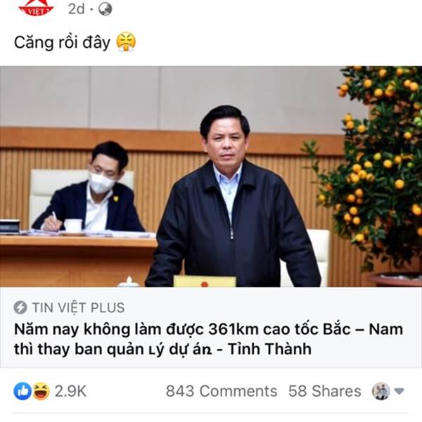The width and height of the screenshot is (422, 422).
Task: Click the globe public-audience icon
Action: click(105, 9)
